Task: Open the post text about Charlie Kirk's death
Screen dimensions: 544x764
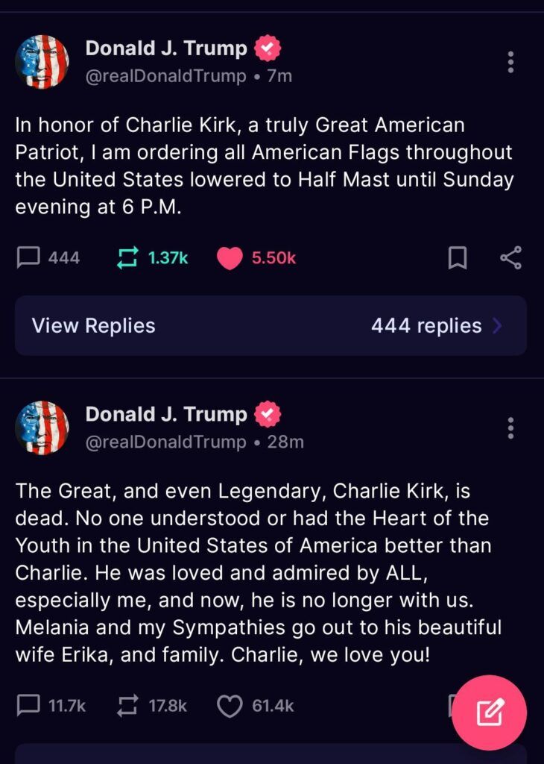Action: [259, 573]
